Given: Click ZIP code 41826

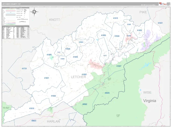Looking at the screenshot, I should (x=68, y=49).
